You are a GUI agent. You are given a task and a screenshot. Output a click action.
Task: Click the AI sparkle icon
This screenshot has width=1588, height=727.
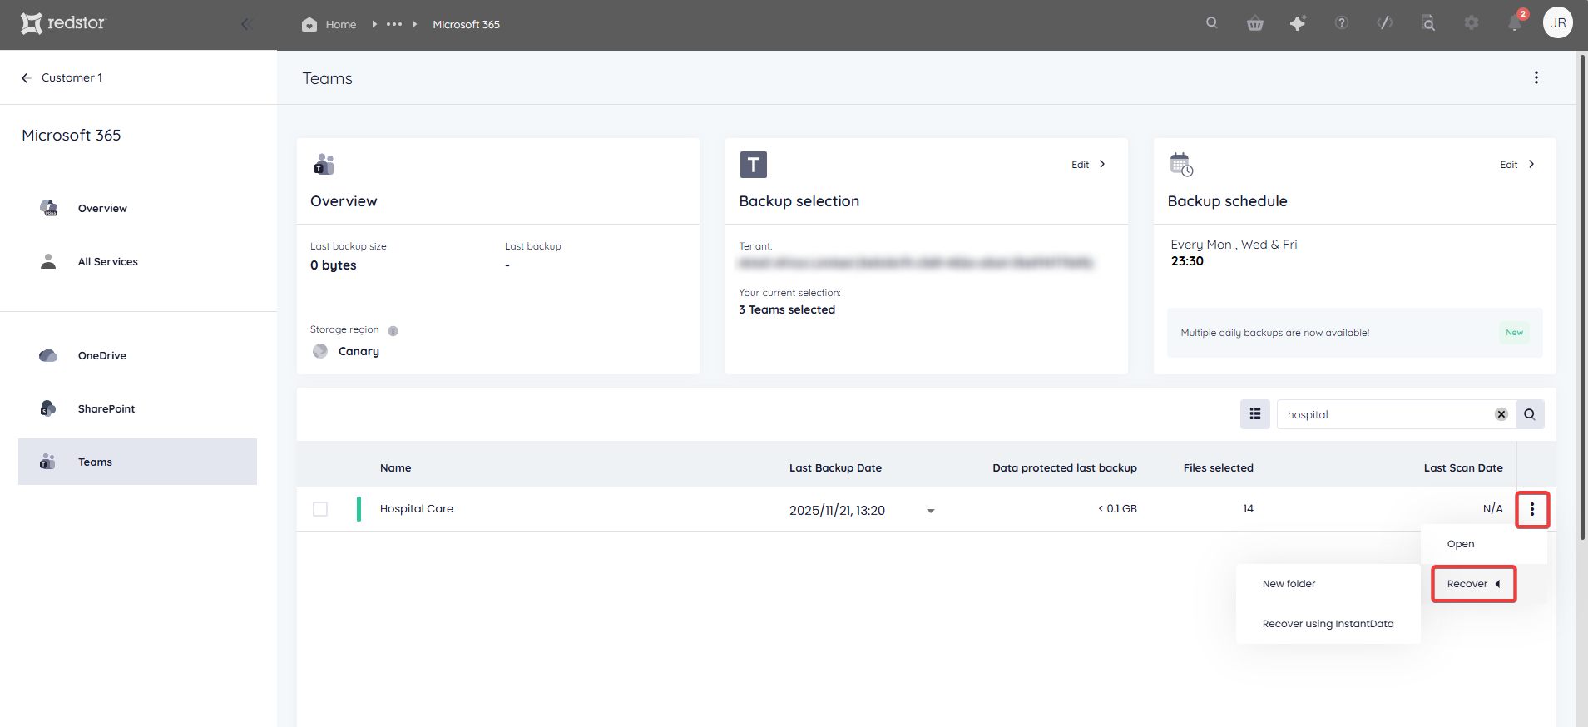coord(1298,23)
